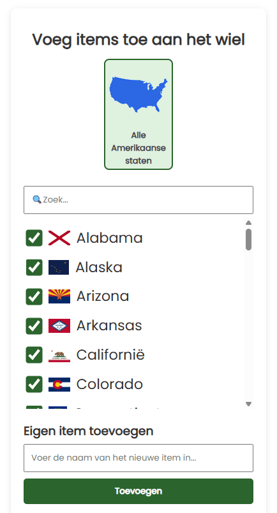This screenshot has width=277, height=513.
Task: Click the new item name input field
Action: click(138, 457)
